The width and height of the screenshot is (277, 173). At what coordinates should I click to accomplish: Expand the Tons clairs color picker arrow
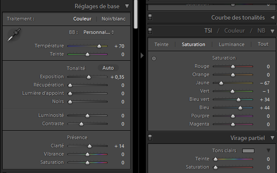point(268,150)
